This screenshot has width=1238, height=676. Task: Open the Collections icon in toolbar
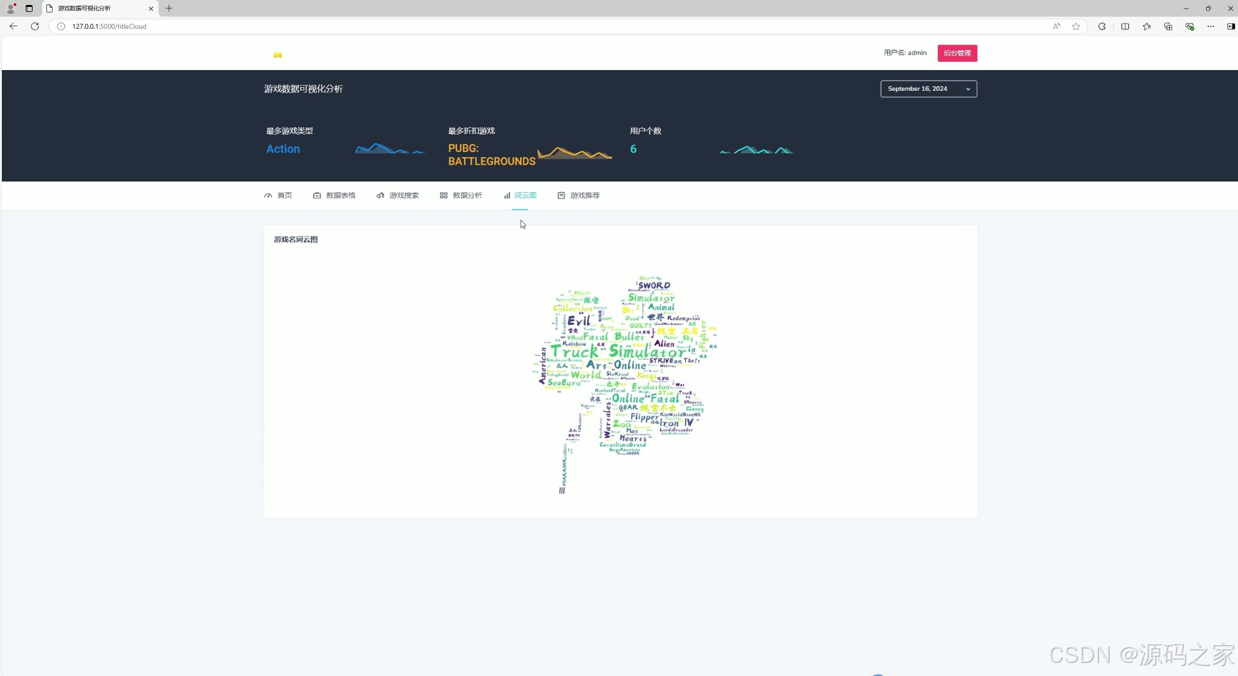(x=1168, y=26)
